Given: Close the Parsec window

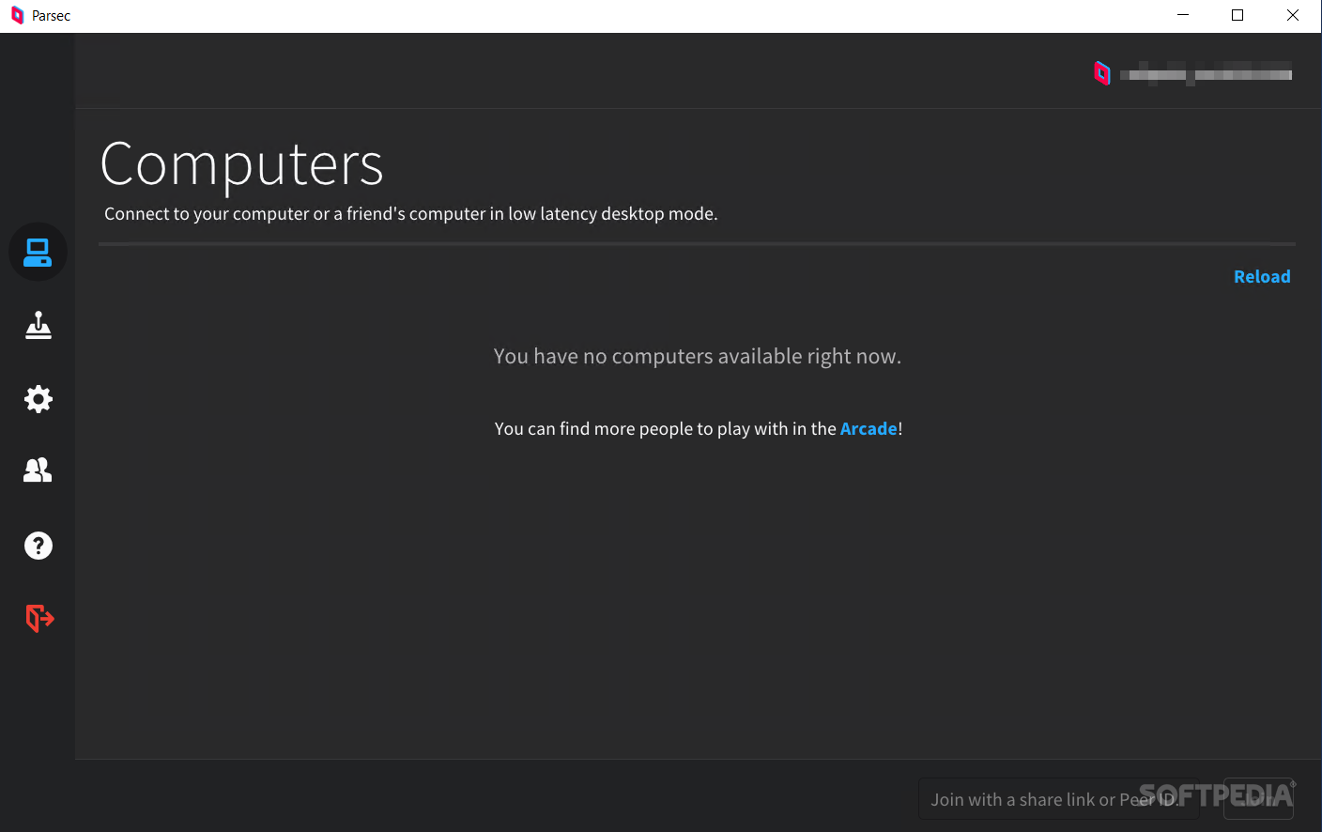Looking at the screenshot, I should tap(1293, 15).
